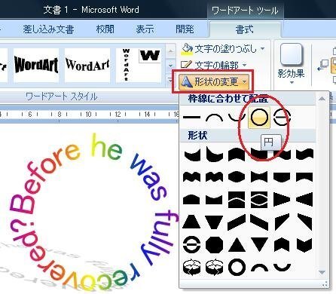
Task: Apply the thick ring Circle Pour shape
Action: point(237,267)
